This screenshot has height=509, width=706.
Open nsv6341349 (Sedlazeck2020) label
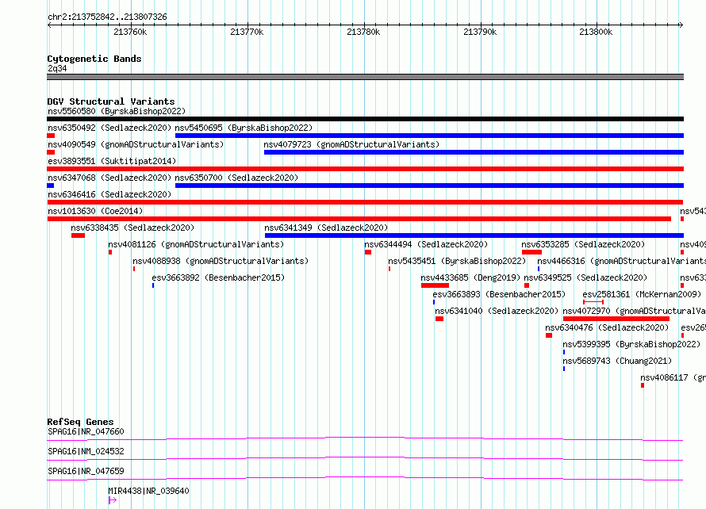(326, 228)
